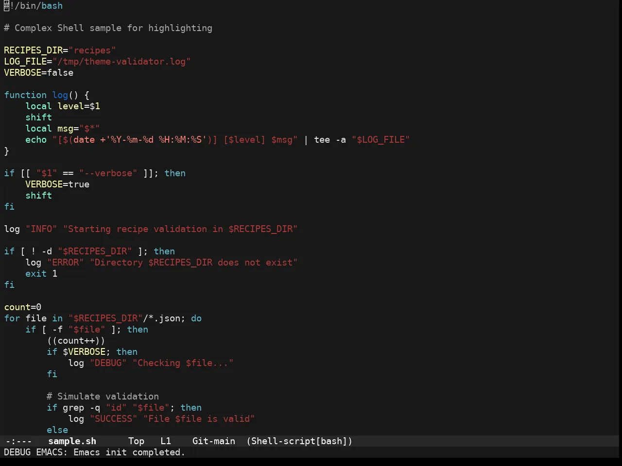Viewport: 622px width, 466px height.
Task: Click the 'exit 1' statement
Action: pyautogui.click(x=41, y=274)
